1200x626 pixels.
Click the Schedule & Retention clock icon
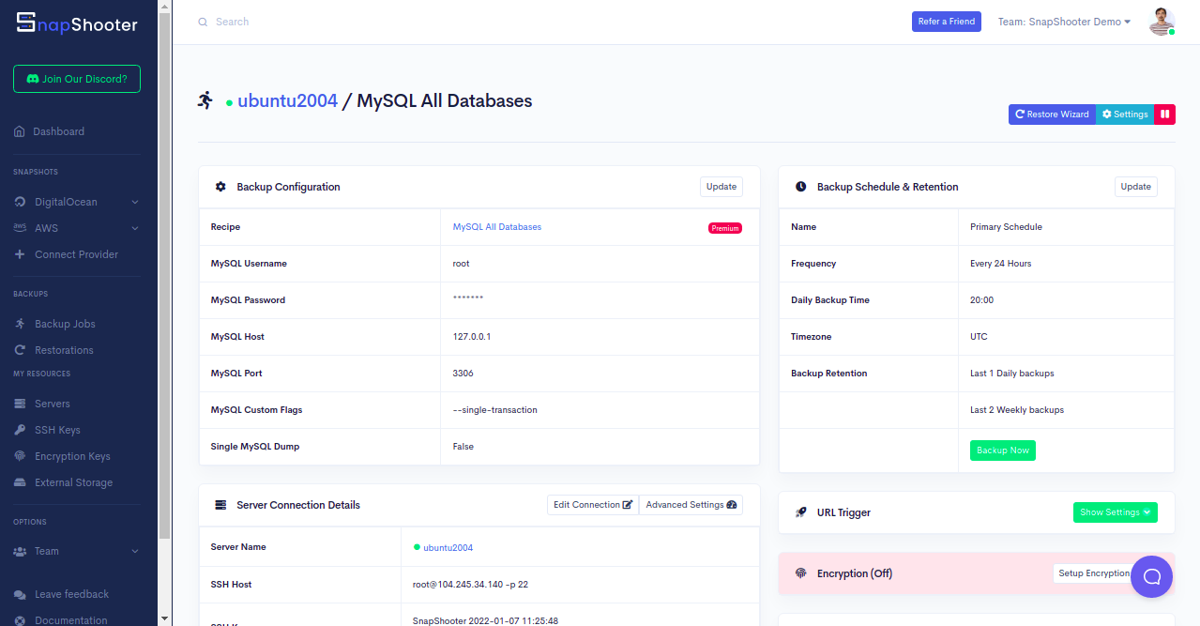[801, 187]
